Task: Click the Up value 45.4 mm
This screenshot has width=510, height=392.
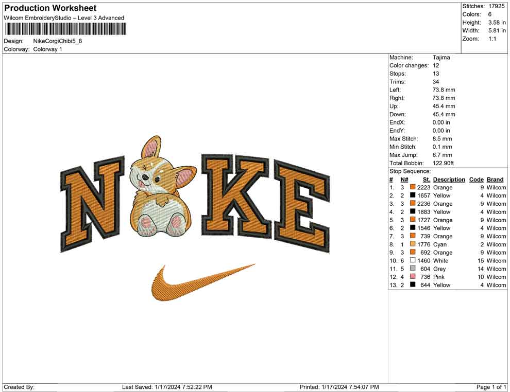Action: tap(444, 106)
